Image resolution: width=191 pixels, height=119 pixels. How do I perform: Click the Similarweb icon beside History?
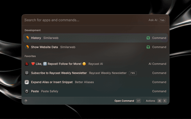27,38
